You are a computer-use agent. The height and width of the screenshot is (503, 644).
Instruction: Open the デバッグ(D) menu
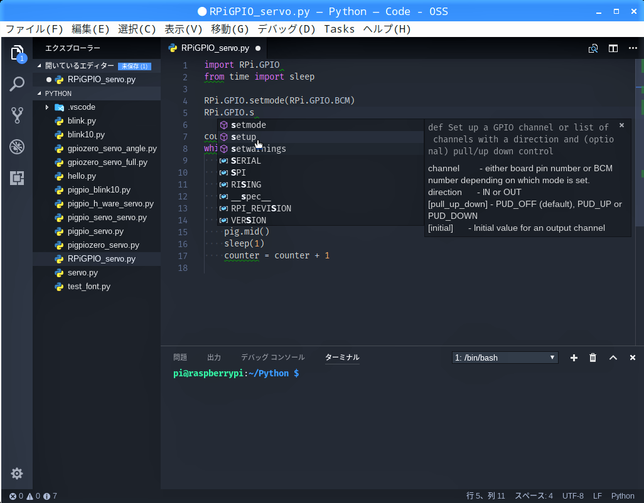286,29
